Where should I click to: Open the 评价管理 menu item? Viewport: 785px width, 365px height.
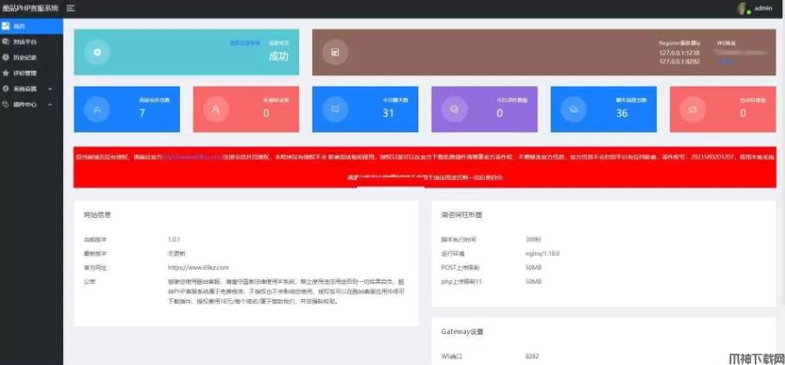tap(31, 74)
